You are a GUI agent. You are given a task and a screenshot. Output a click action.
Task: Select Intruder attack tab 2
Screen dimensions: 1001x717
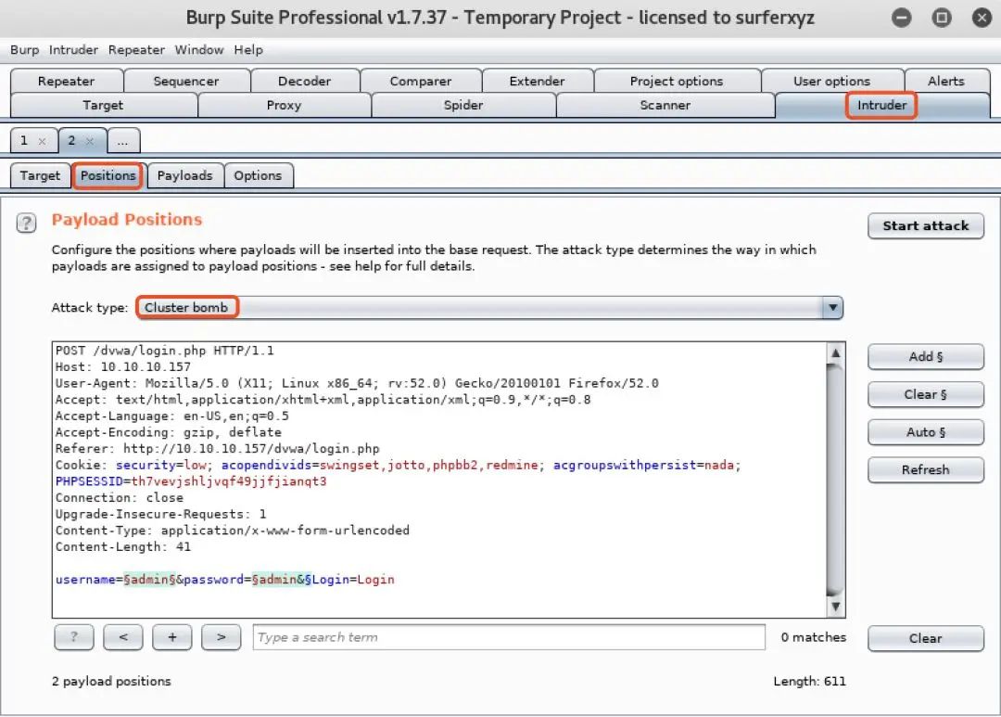click(71, 141)
